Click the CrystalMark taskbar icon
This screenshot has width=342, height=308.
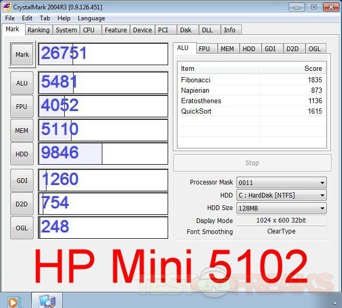click(46, 301)
